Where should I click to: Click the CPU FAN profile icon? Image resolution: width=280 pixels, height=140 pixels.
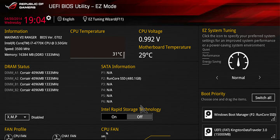(9, 137)
